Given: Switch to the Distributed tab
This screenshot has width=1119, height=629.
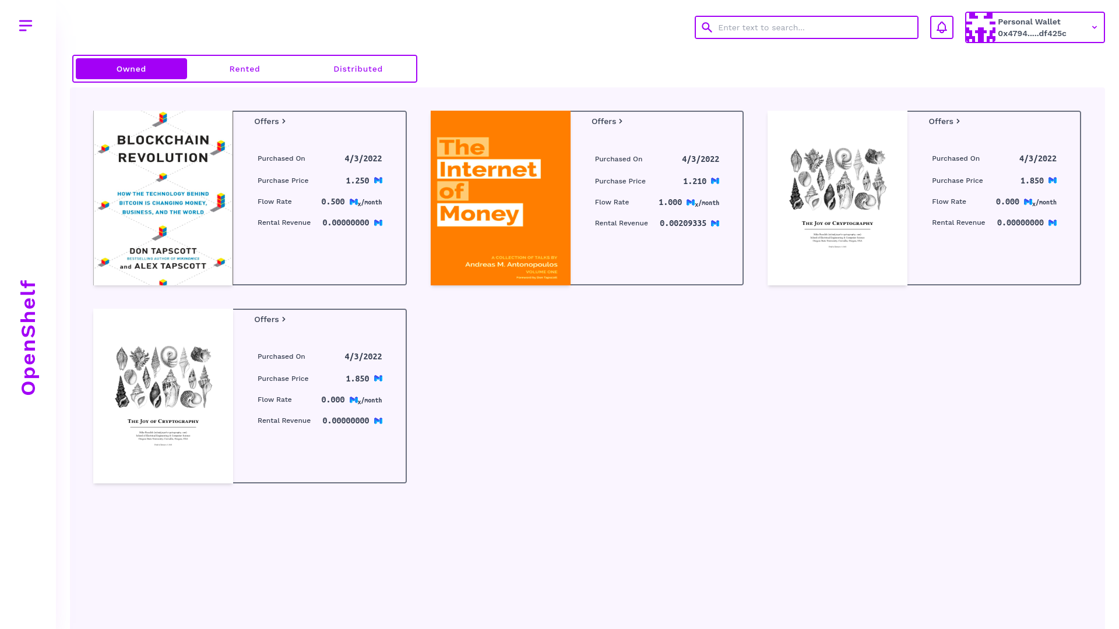Looking at the screenshot, I should coord(358,69).
